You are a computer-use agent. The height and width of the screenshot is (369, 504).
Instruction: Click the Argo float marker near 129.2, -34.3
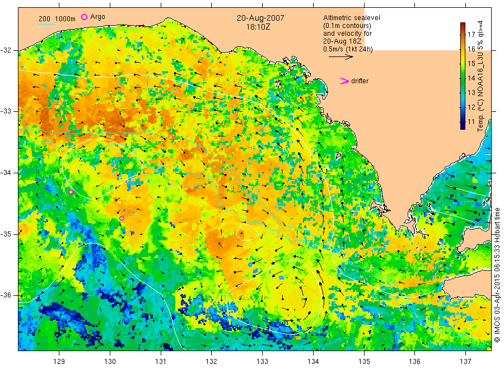(71, 192)
